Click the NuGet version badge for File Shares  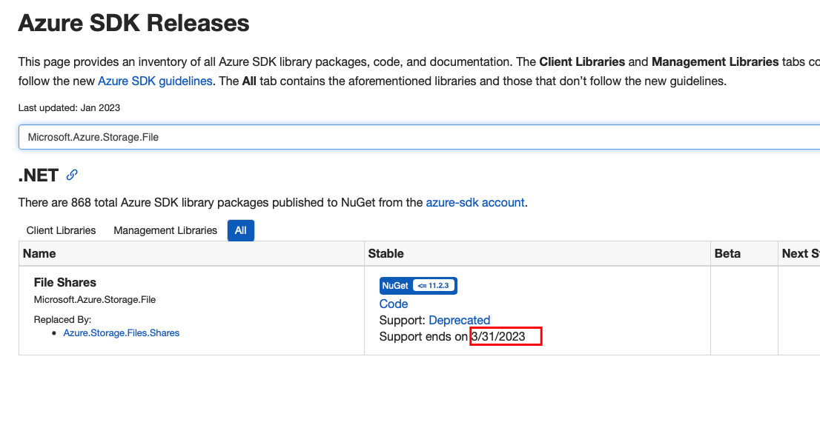point(417,286)
